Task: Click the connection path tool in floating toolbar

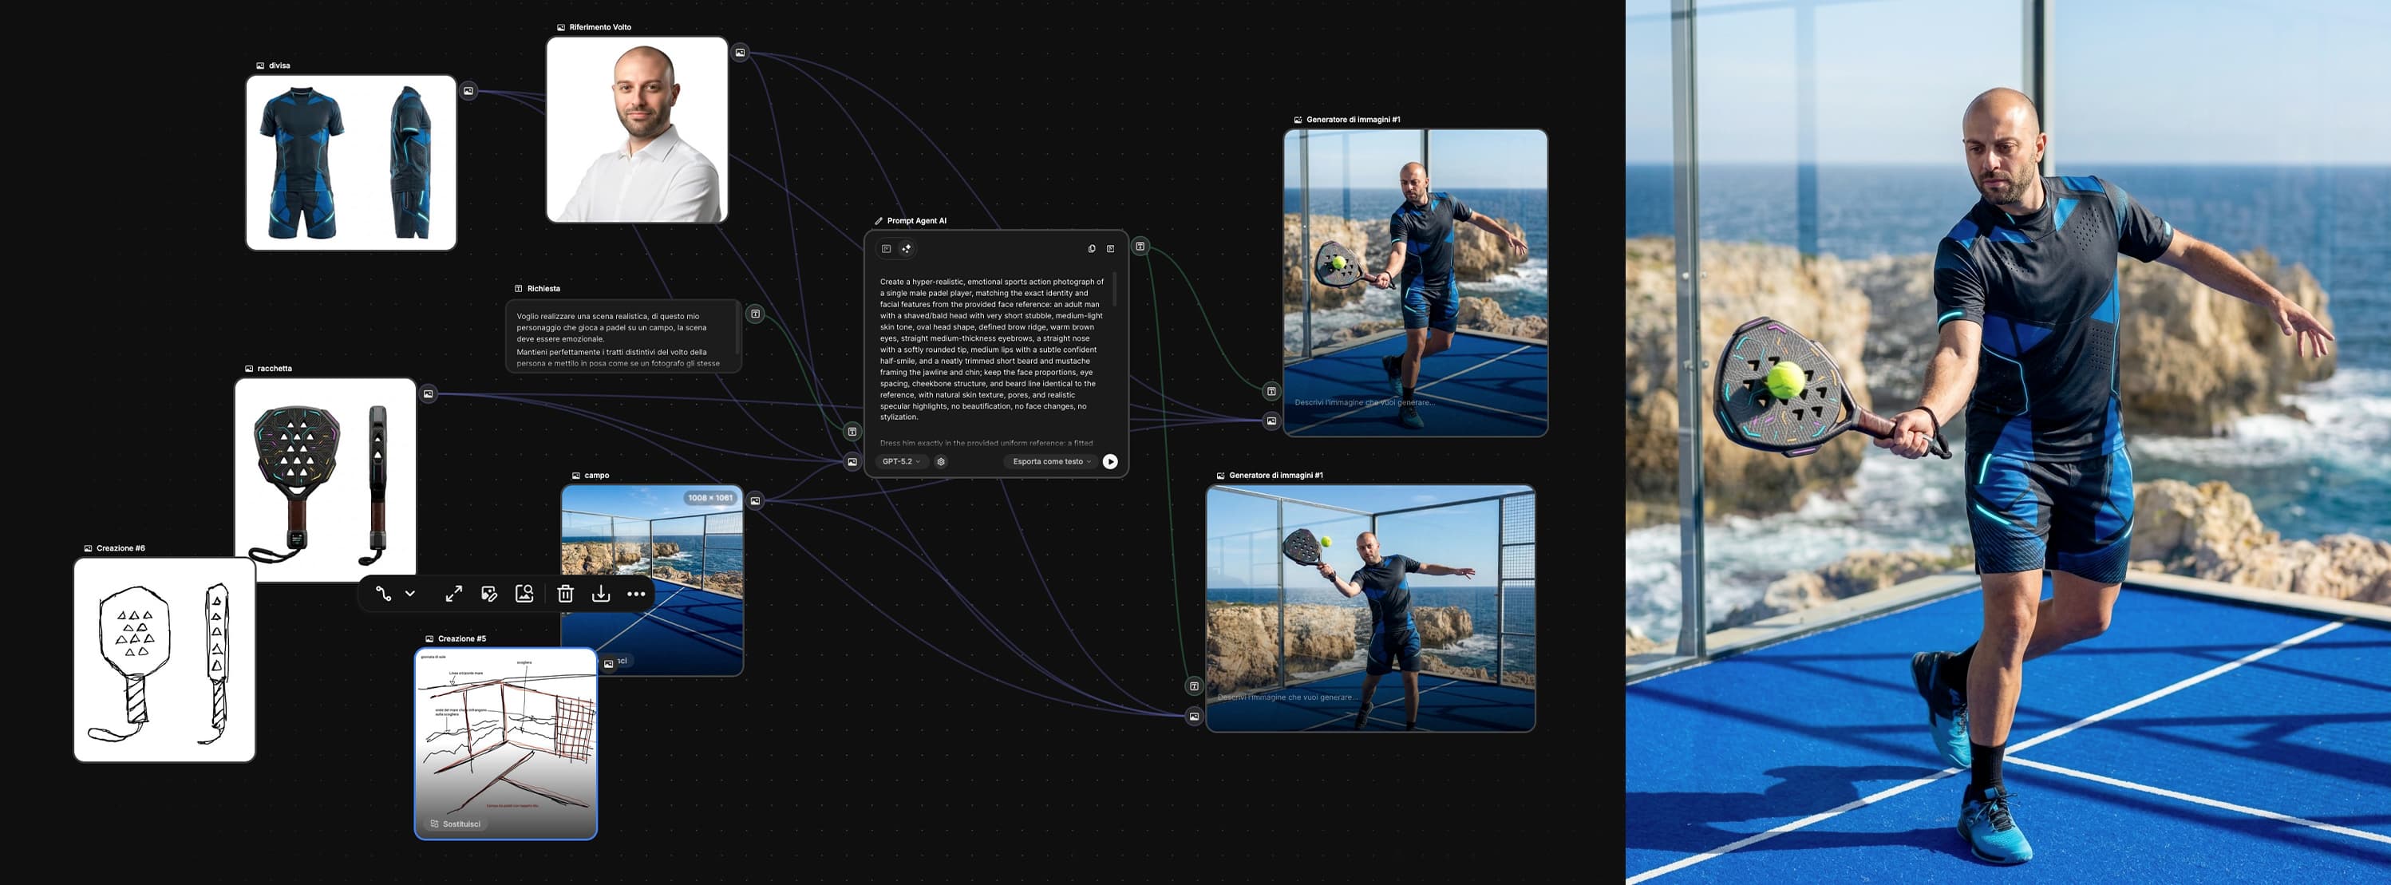Action: pyautogui.click(x=383, y=594)
